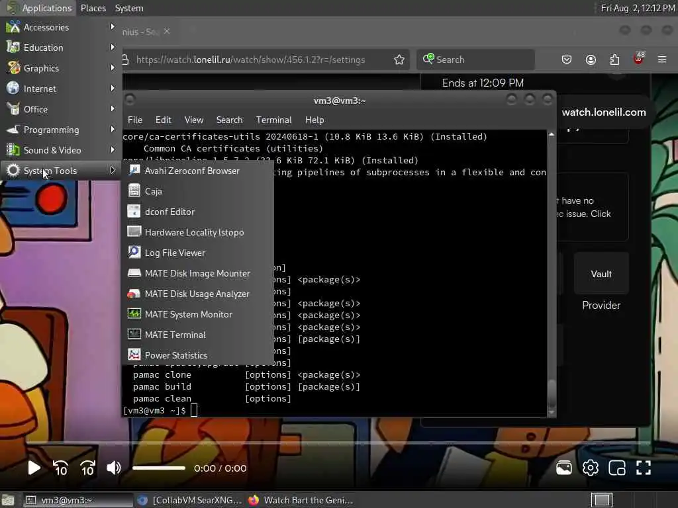
Task: Click the video progress bar
Action: coord(339,443)
